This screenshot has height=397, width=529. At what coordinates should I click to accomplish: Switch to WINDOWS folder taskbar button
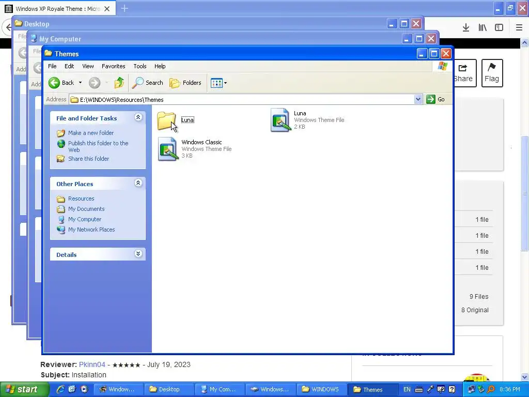coord(322,389)
